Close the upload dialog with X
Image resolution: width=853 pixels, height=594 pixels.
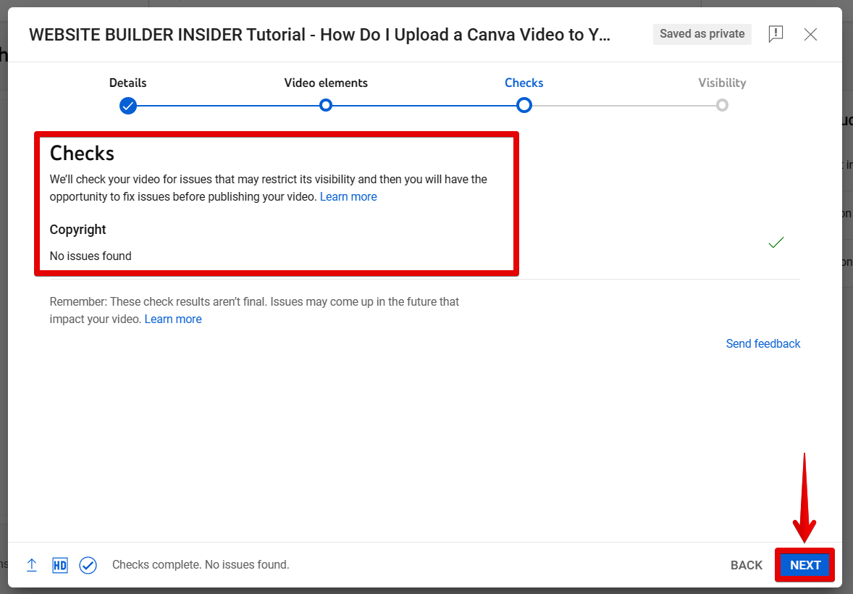(810, 34)
